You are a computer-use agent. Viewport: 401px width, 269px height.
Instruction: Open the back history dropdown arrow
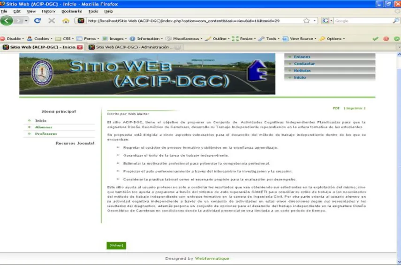(x=26, y=21)
